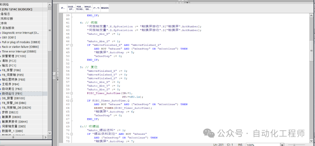Select Rack or station failure [OB86]
Screen dimensions: 315x146
coord(20,47)
